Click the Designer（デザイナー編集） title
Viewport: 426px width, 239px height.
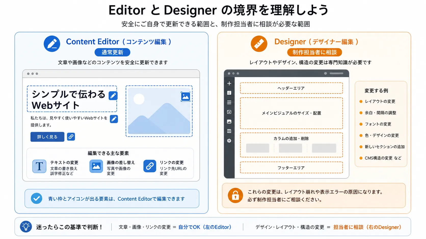click(x=316, y=41)
